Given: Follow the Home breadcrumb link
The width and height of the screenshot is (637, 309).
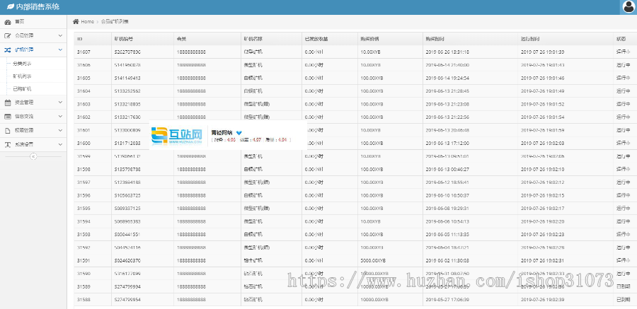Looking at the screenshot, I should pyautogui.click(x=87, y=21).
